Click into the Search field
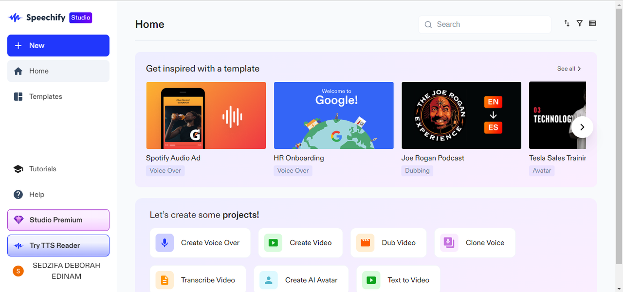The image size is (623, 292). [x=485, y=24]
